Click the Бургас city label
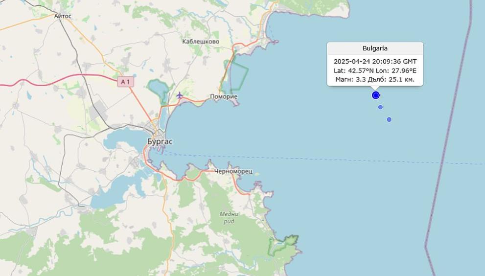 pyautogui.click(x=160, y=142)
